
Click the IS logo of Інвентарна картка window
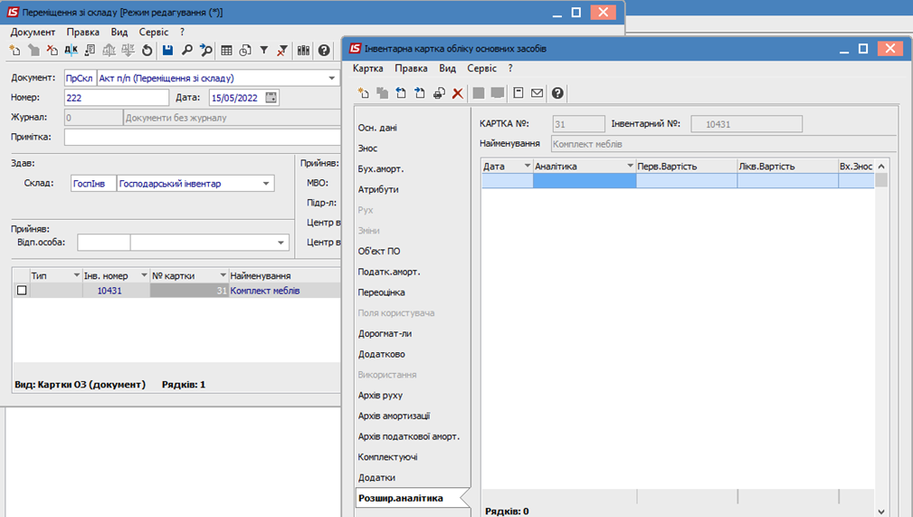pos(356,48)
